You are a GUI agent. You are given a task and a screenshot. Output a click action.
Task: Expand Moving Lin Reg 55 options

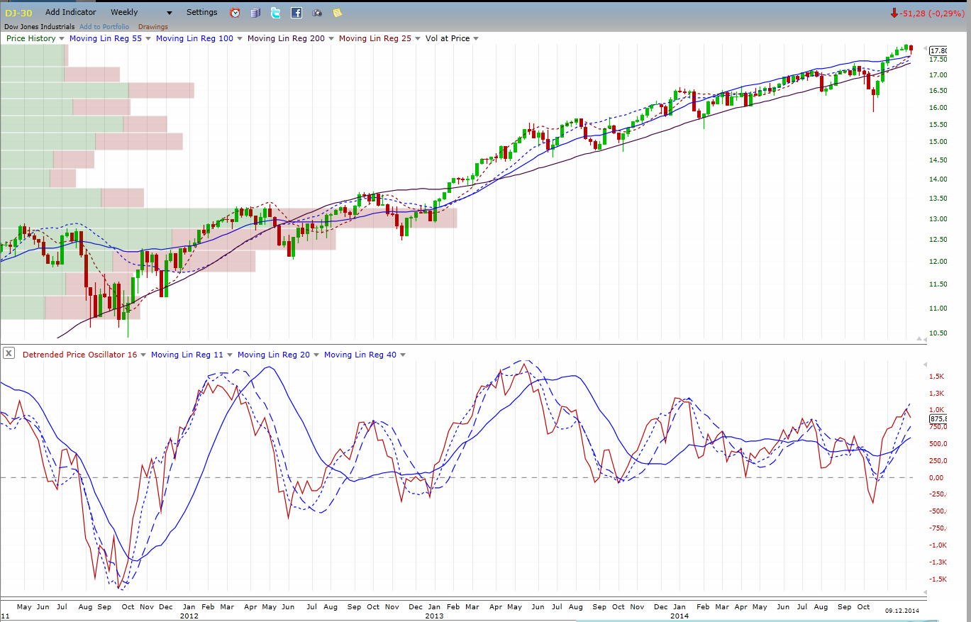(149, 39)
